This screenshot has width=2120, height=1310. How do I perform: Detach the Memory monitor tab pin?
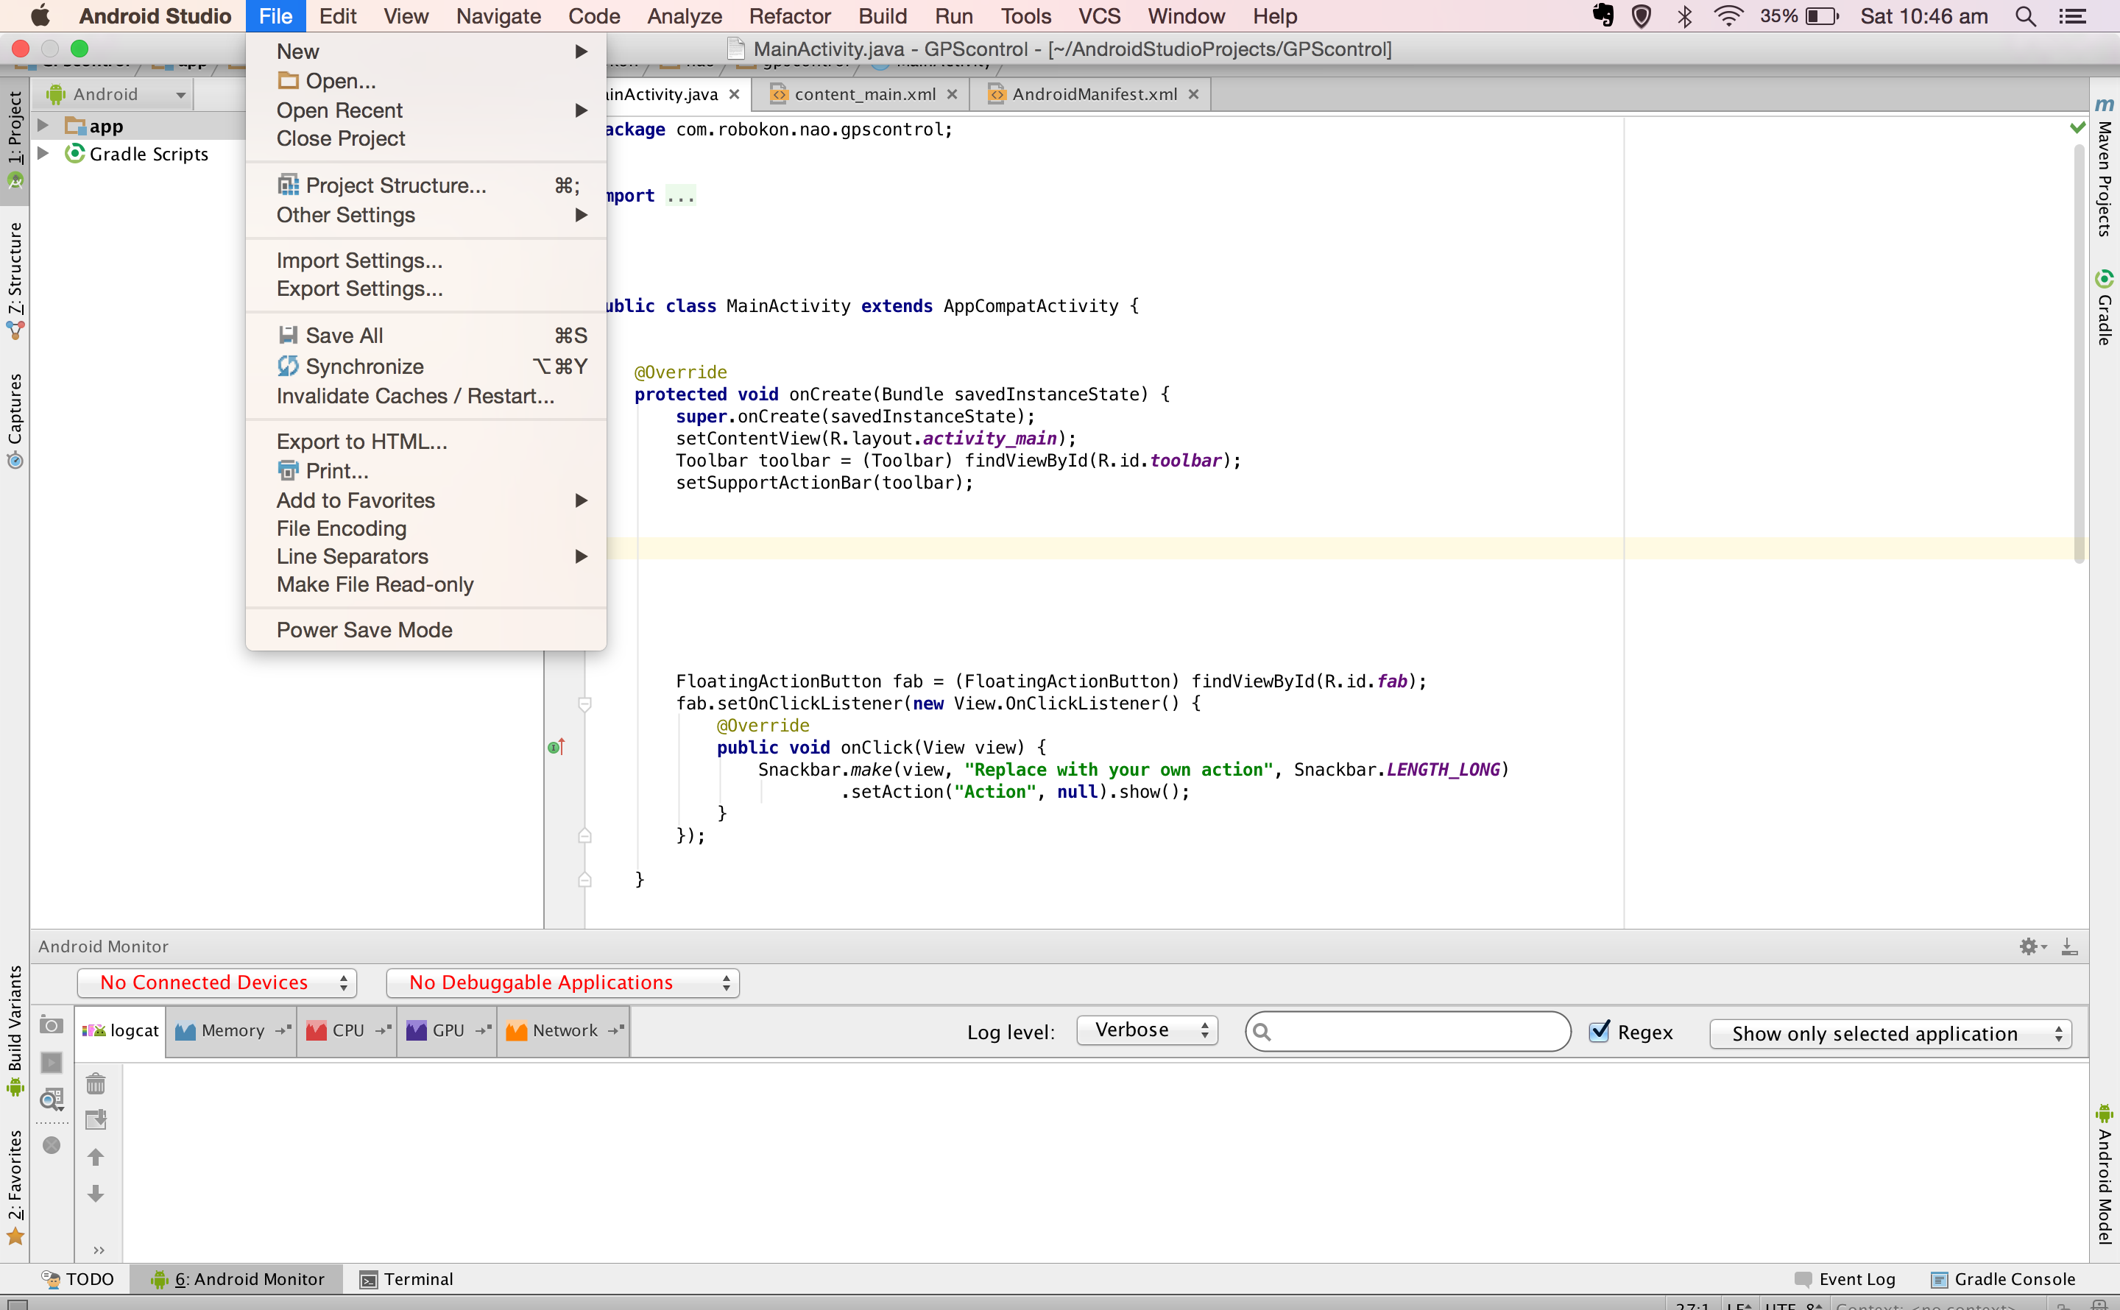(x=283, y=1030)
